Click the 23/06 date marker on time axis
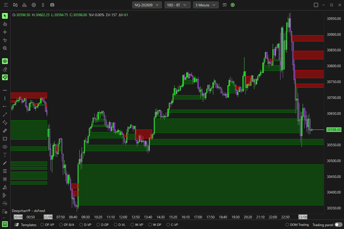 pos(303,217)
